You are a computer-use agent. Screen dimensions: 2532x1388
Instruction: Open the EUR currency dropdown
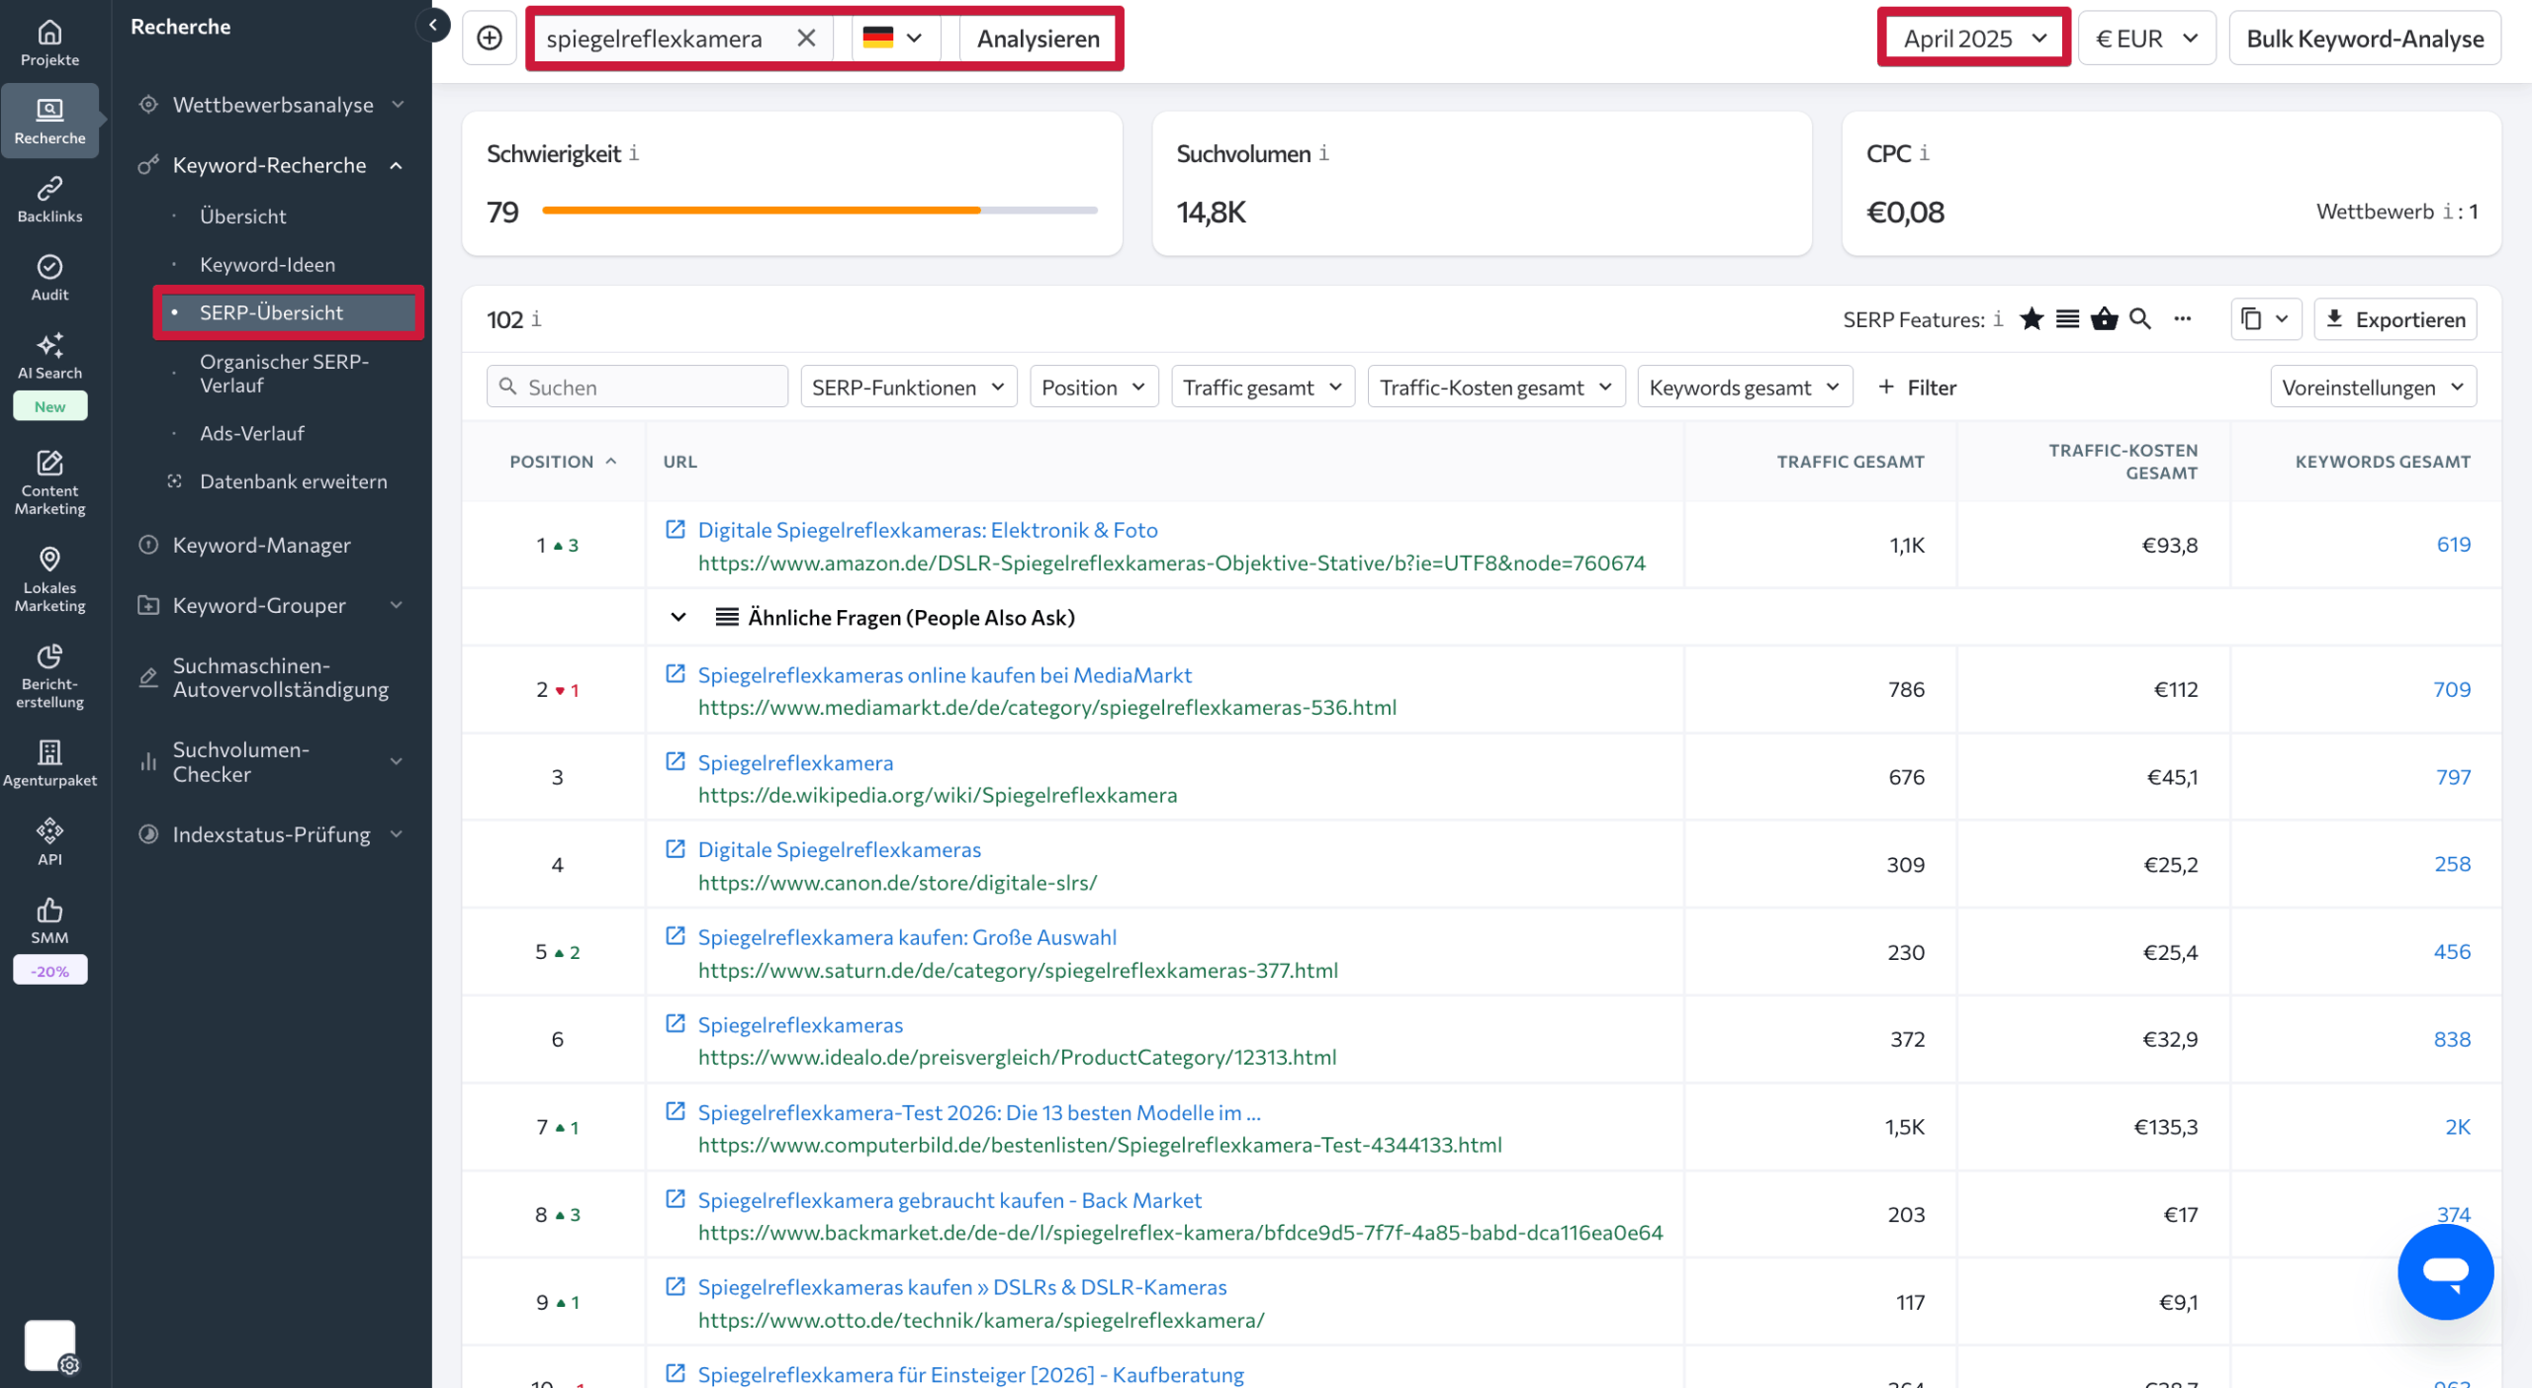(2146, 38)
